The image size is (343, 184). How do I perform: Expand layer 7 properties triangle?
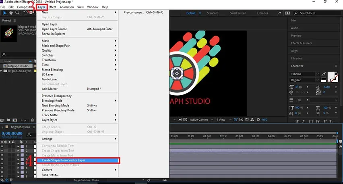click(x=19, y=172)
